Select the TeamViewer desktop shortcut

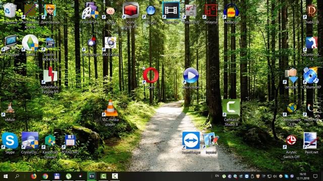[x=191, y=140]
